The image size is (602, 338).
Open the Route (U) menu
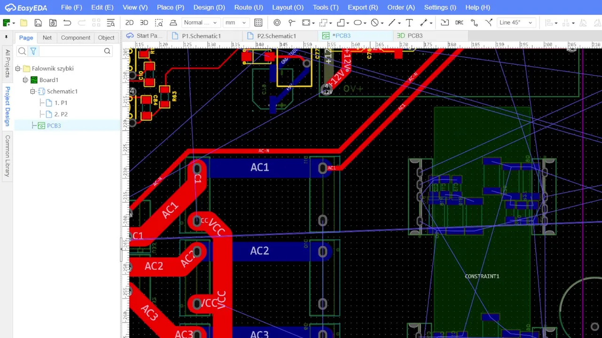(x=248, y=7)
